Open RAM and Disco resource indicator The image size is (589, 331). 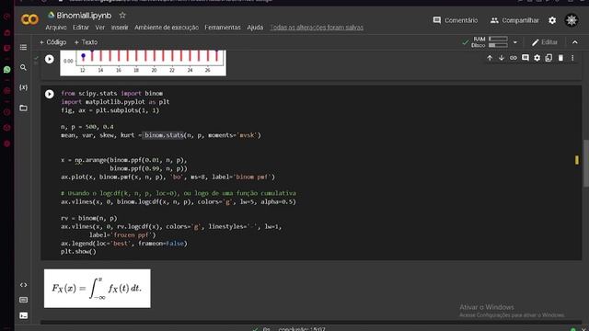490,42
